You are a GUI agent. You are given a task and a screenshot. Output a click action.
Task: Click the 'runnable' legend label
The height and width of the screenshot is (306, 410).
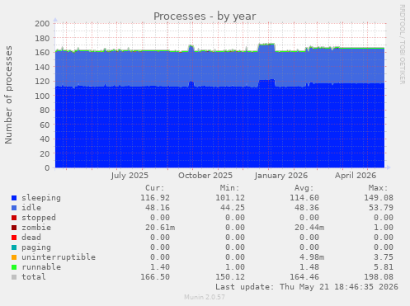click(41, 267)
